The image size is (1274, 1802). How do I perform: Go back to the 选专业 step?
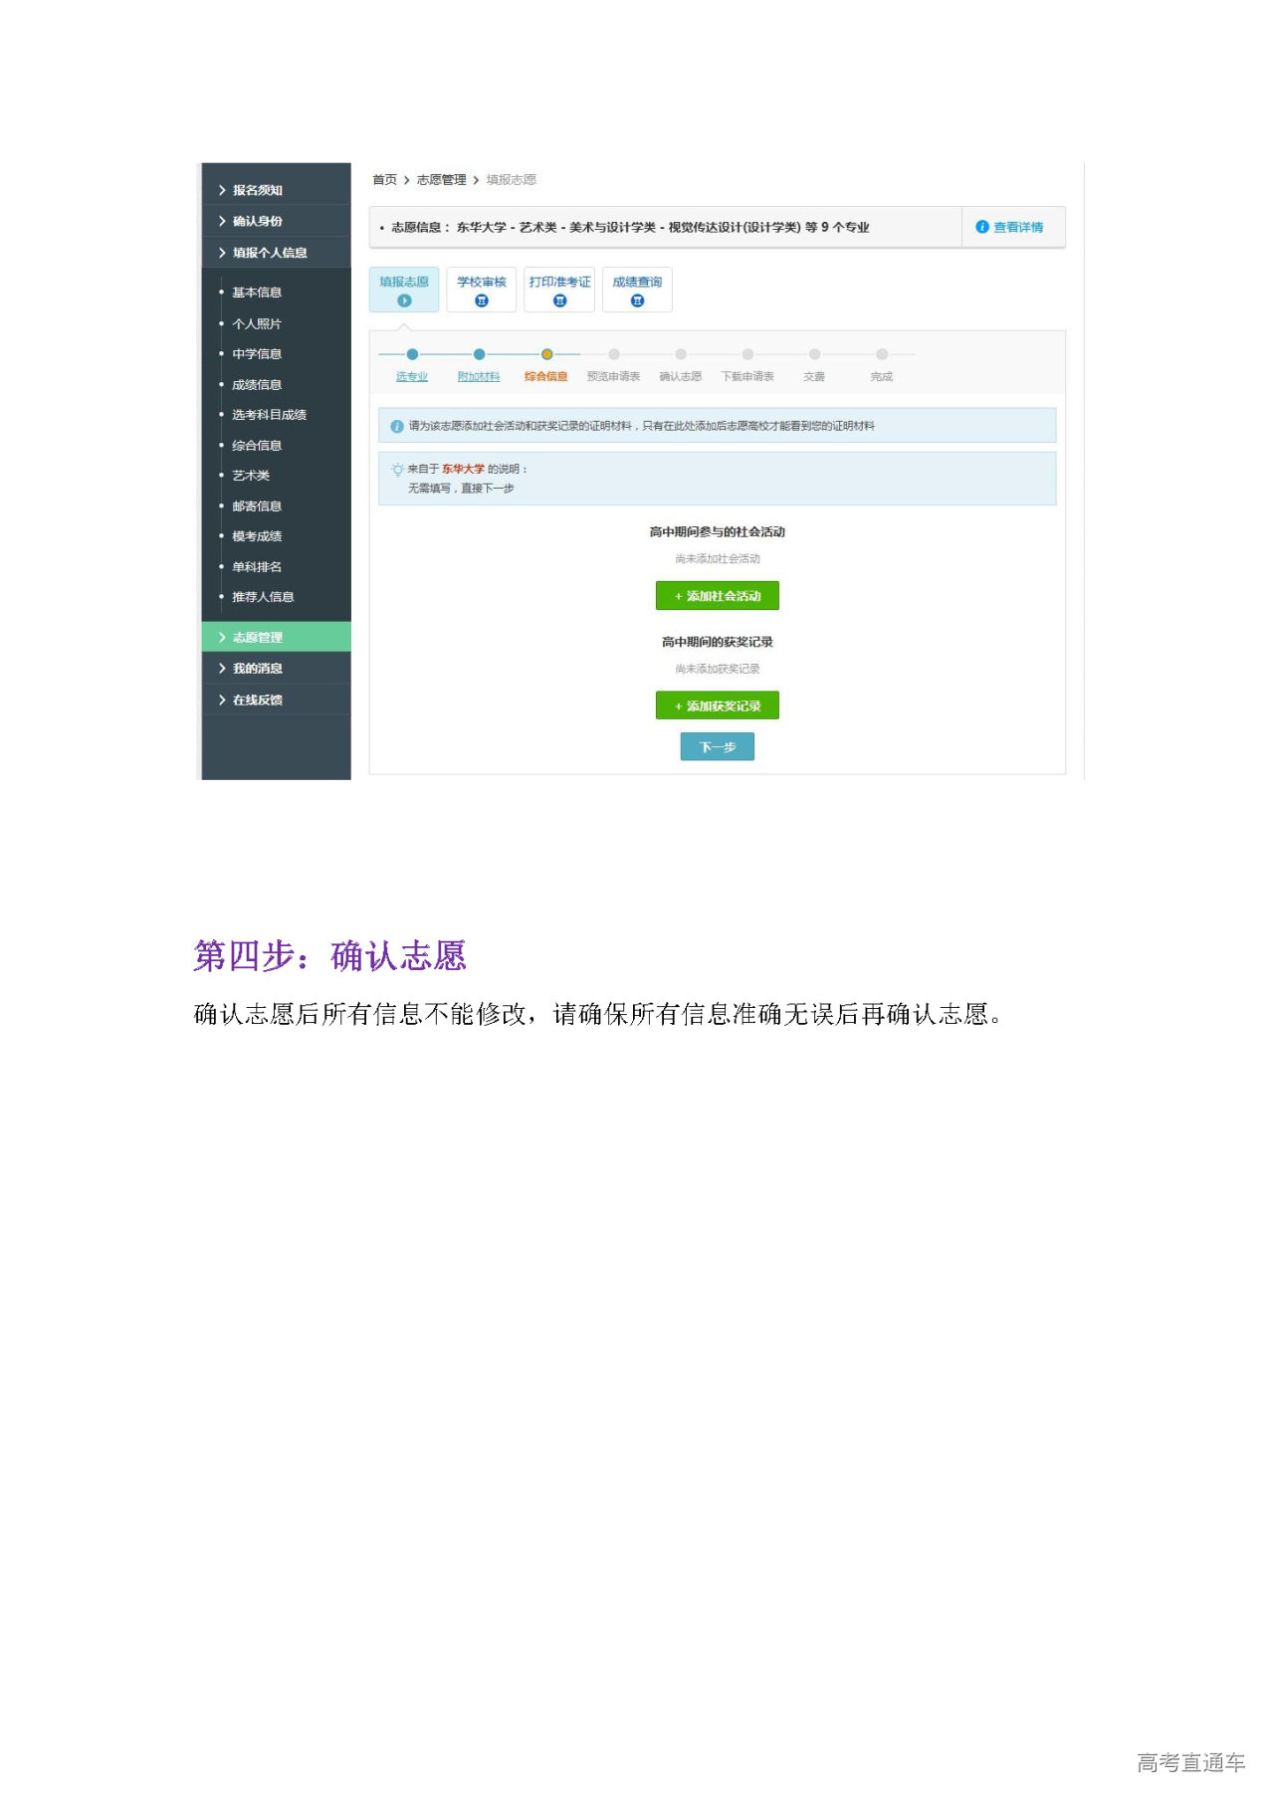pos(411,376)
